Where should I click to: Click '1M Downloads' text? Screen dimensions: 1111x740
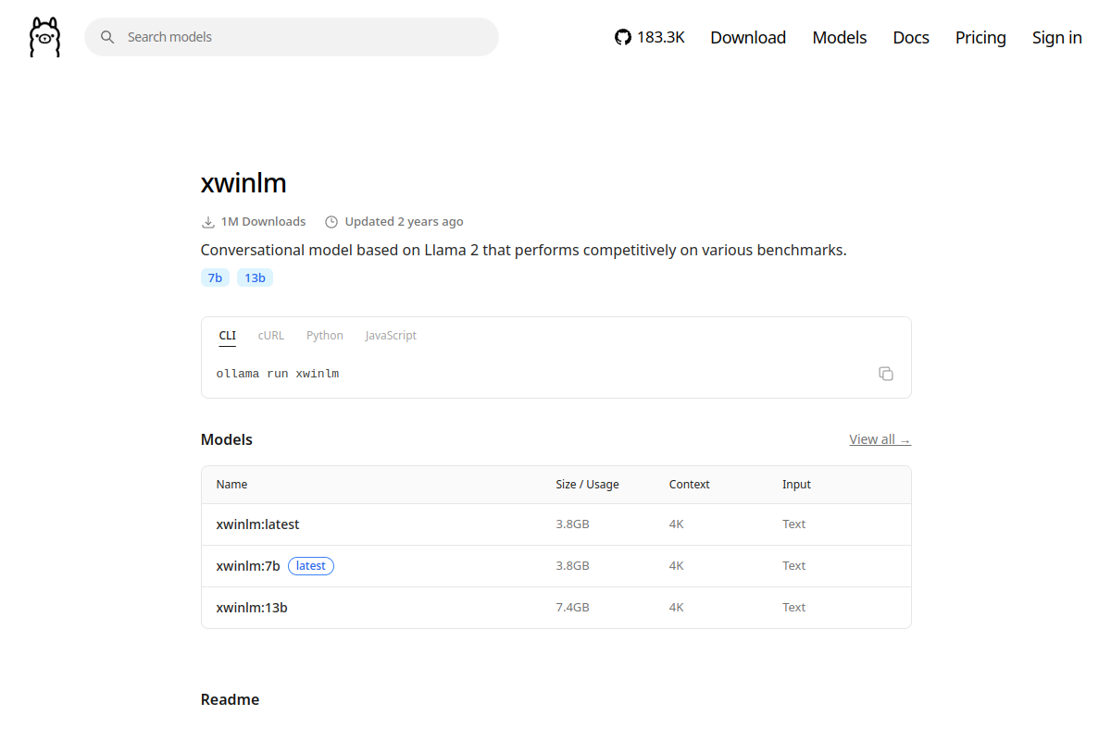263,222
